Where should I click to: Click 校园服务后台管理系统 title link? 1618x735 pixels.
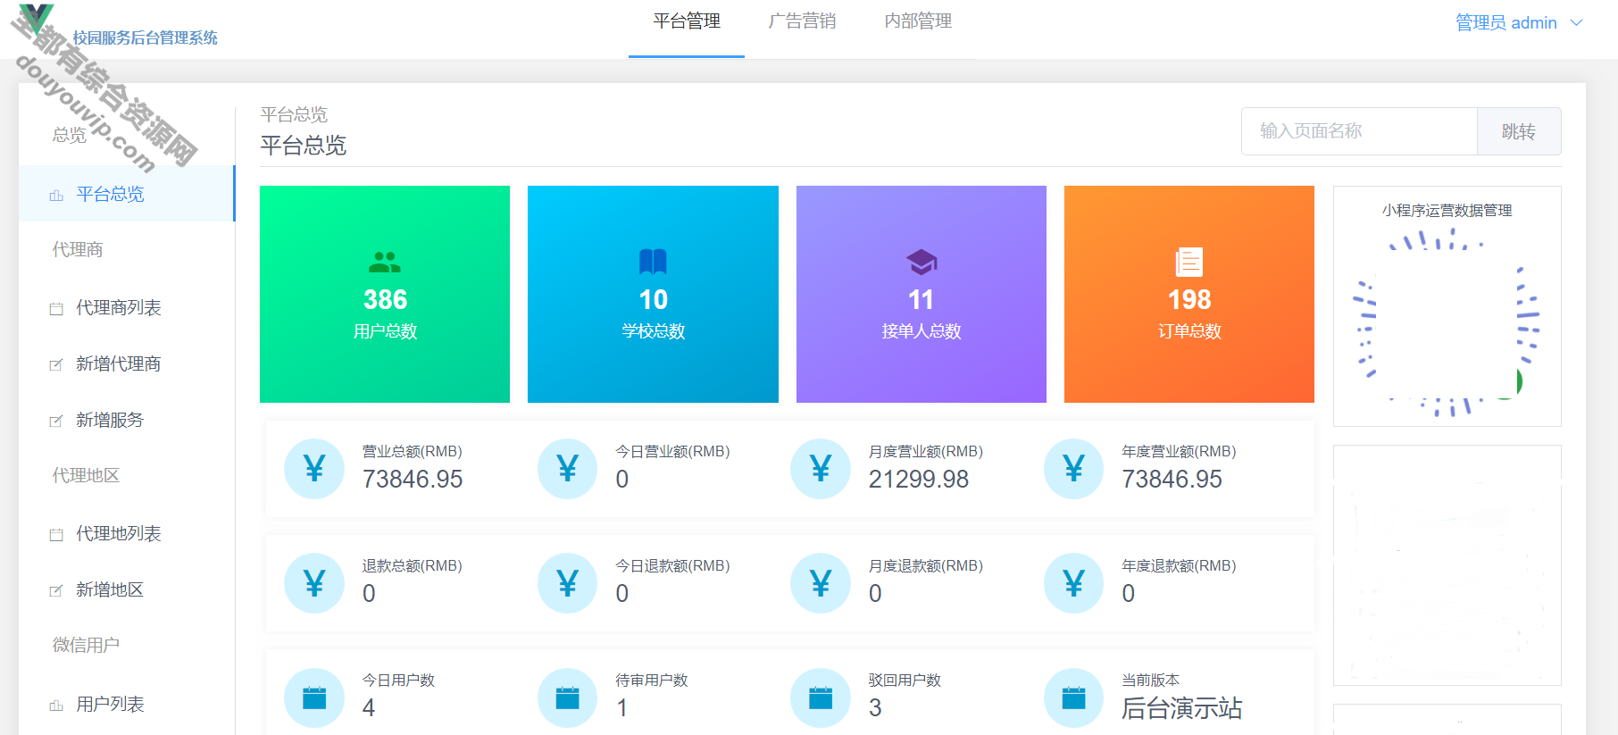point(146,38)
